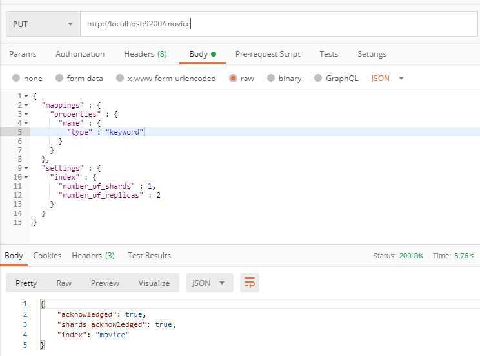Collapse the "name" block on line 4
The width and height of the screenshot is (480, 356).
(x=26, y=123)
